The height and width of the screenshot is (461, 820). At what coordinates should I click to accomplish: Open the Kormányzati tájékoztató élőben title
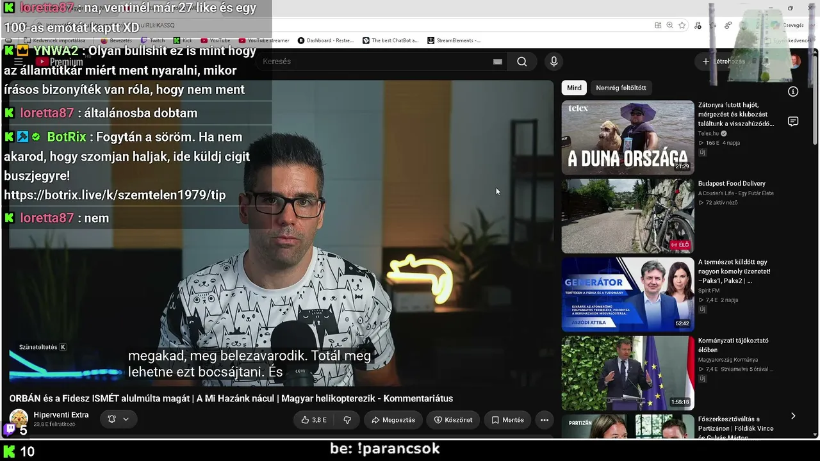[x=733, y=345]
